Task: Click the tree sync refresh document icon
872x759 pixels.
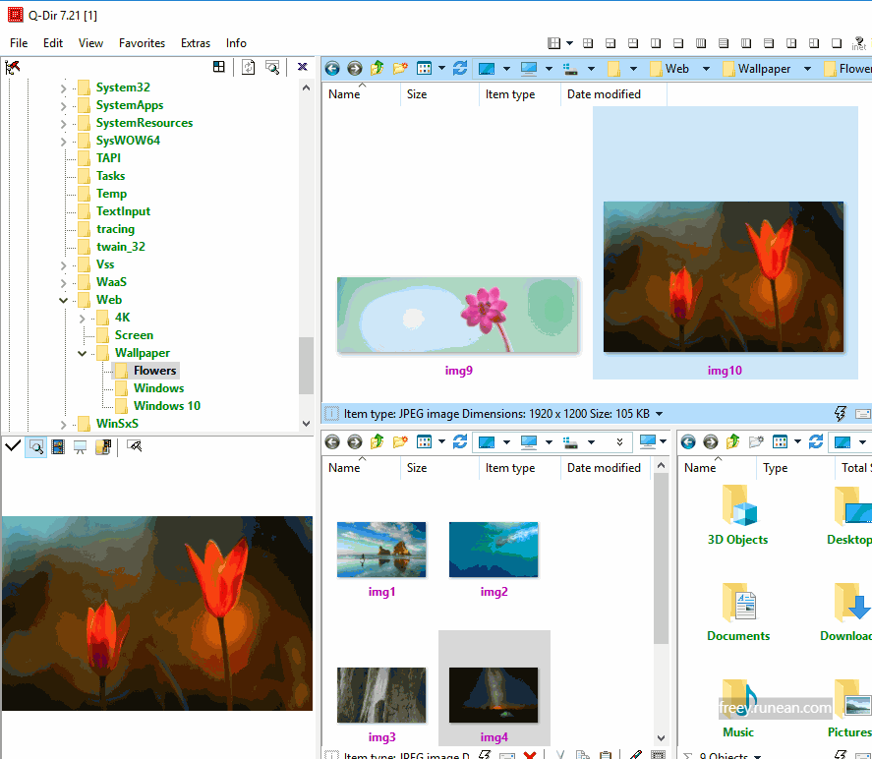Action: pyautogui.click(x=248, y=67)
